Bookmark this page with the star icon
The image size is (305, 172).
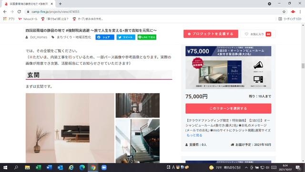click(x=284, y=11)
